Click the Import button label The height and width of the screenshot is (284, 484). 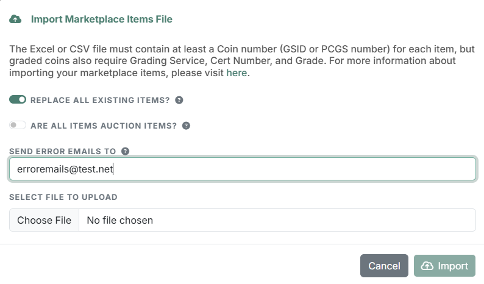tap(453, 266)
